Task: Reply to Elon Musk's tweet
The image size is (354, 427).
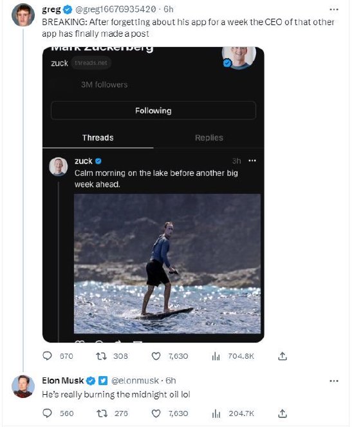Action: pyautogui.click(x=48, y=413)
